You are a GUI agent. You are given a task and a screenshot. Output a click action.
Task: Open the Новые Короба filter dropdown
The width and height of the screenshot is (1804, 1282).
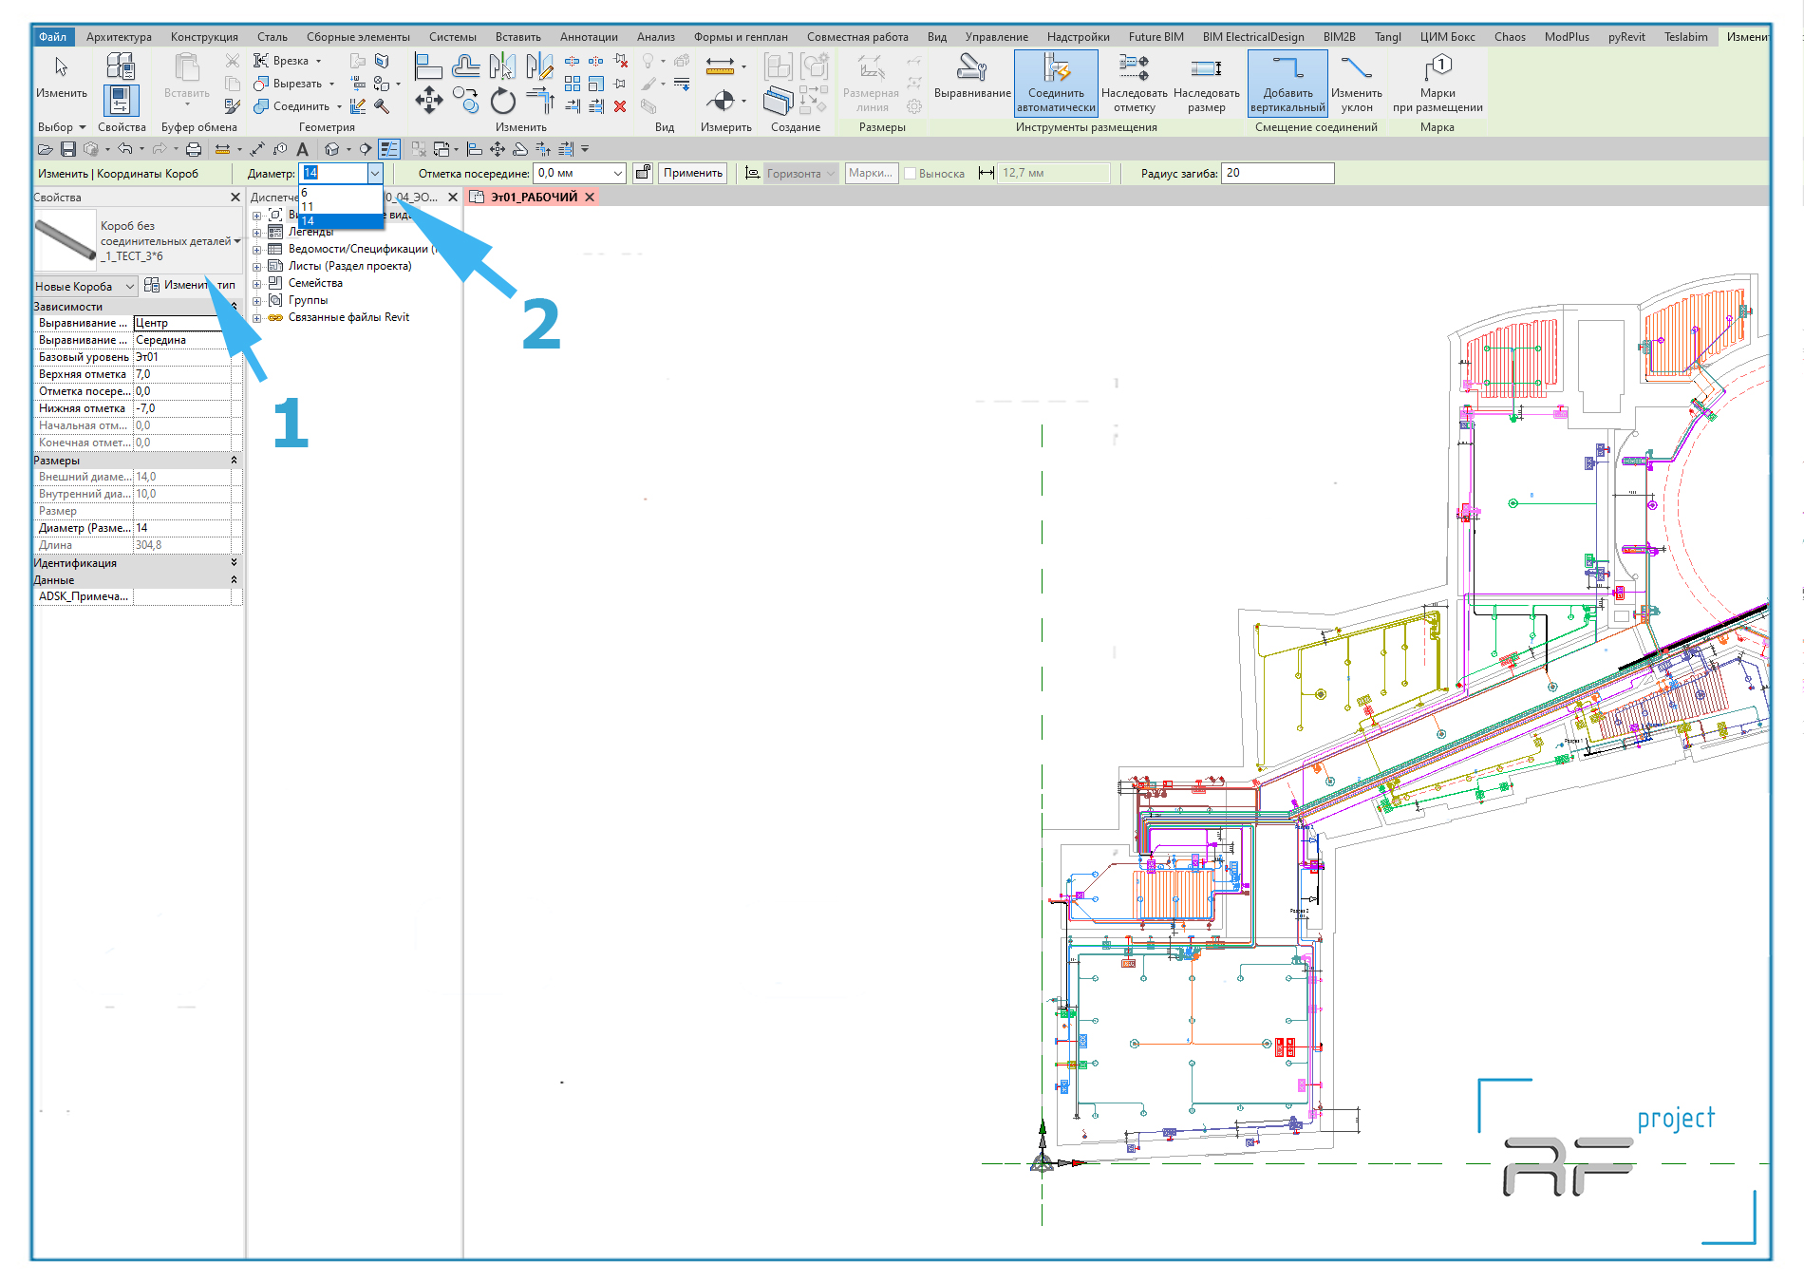click(85, 286)
